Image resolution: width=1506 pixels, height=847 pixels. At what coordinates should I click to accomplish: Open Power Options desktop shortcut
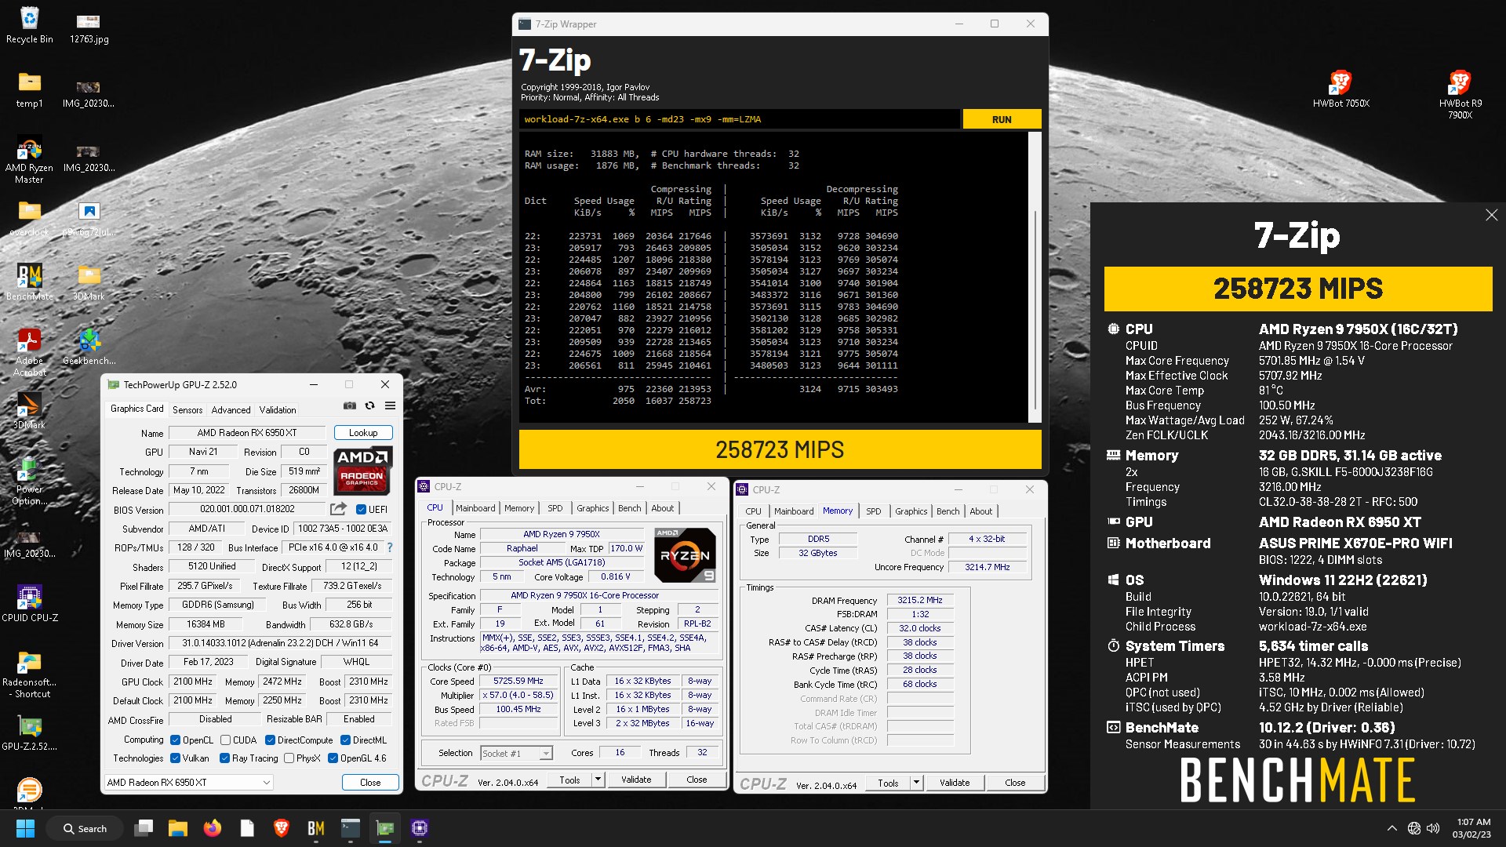[29, 481]
